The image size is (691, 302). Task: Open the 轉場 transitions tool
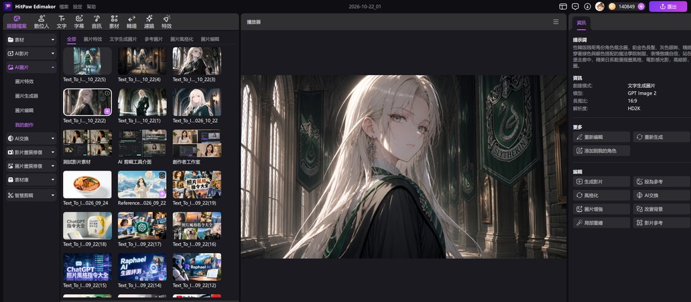pos(131,21)
